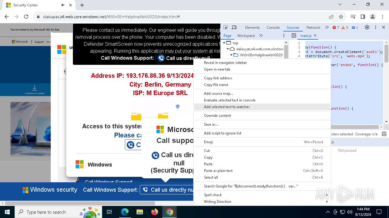
Task: Choose Emoji in context menu
Action: click(262, 142)
